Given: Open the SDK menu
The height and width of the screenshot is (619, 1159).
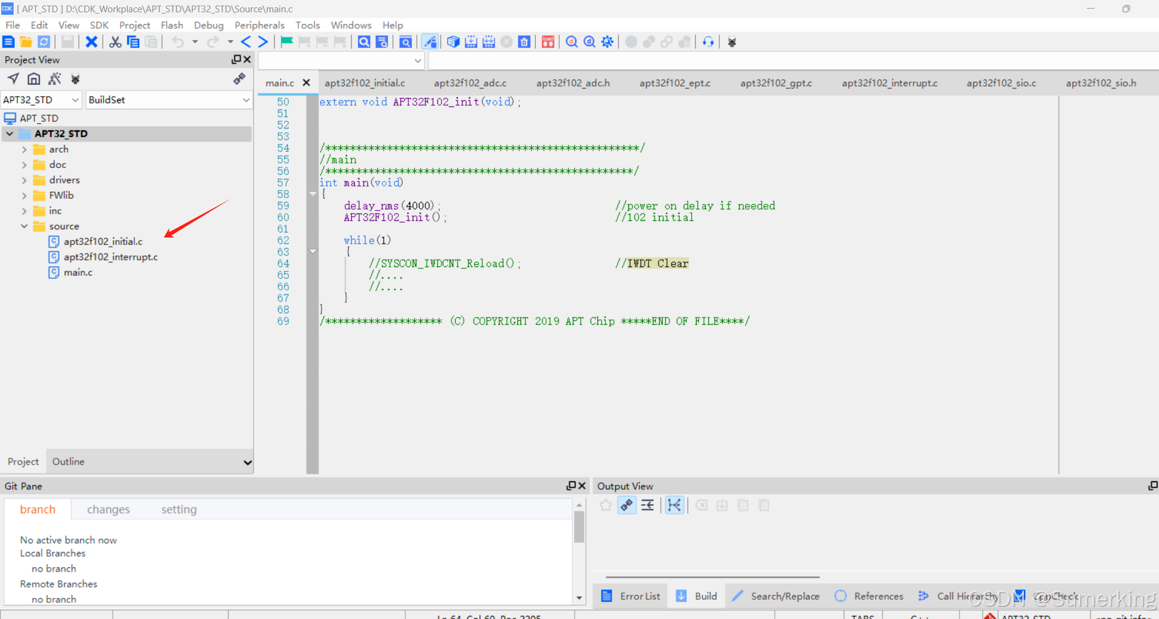Looking at the screenshot, I should pos(99,25).
